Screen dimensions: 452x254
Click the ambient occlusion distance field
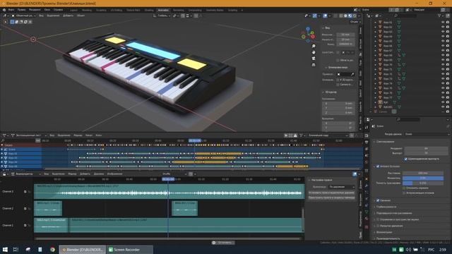tap(423, 173)
